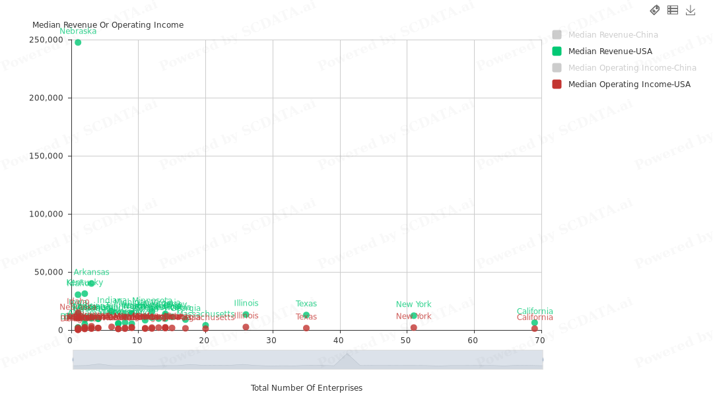
Task: Toggle Median Operating Income-USA legend label
Action: coord(629,84)
